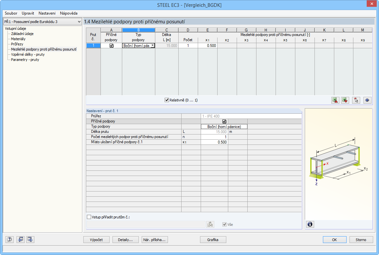The width and height of the screenshot is (379, 255).
Task: Cancel with the Storno button
Action: [x=361, y=240]
